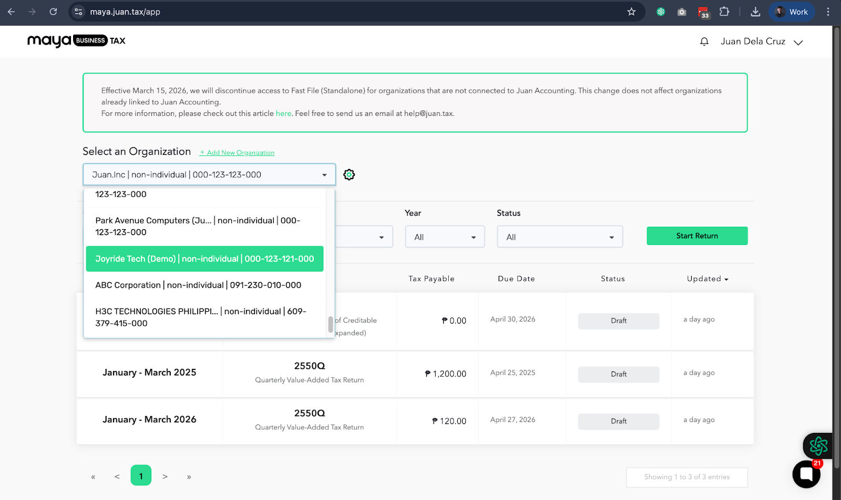This screenshot has height=500, width=841.
Task: Open the Status filter dropdown
Action: point(560,237)
